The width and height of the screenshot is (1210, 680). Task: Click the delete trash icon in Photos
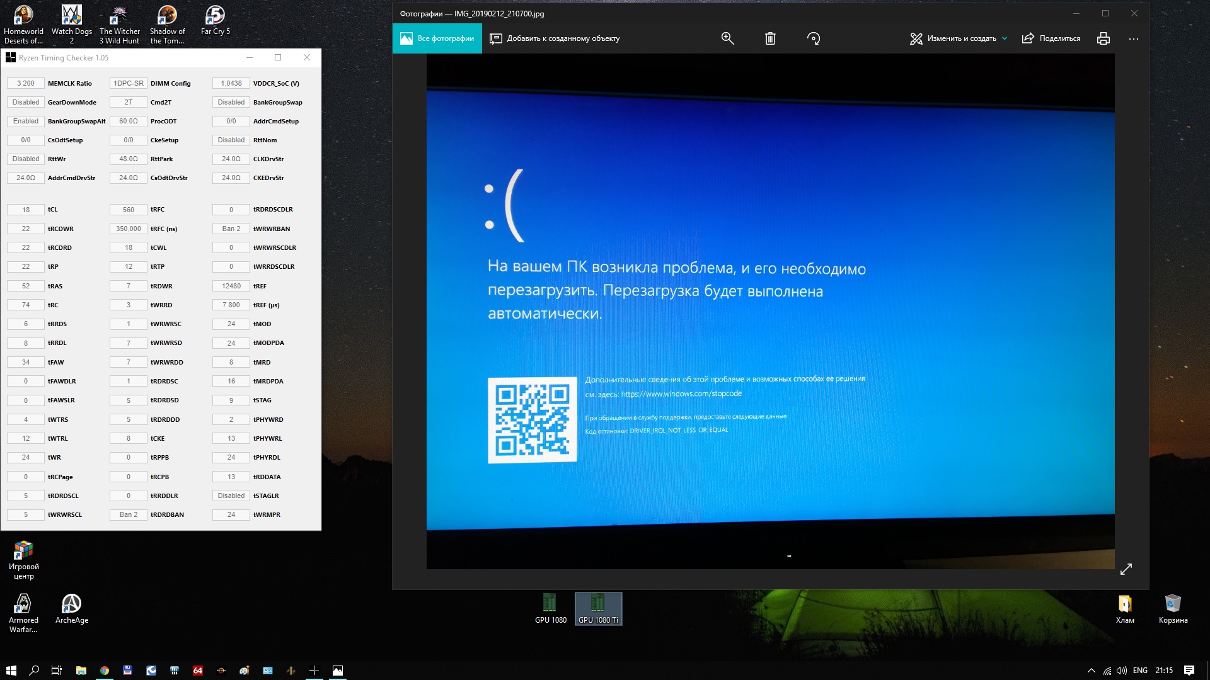click(769, 38)
